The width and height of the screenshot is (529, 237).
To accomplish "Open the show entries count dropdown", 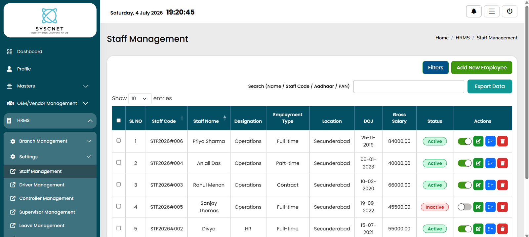I will (x=140, y=98).
